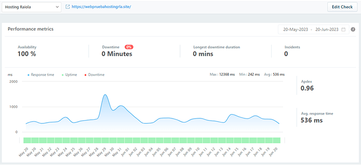Click the info icon beside date range
Image resolution: width=361 pixels, height=165 pixels.
tap(353, 29)
